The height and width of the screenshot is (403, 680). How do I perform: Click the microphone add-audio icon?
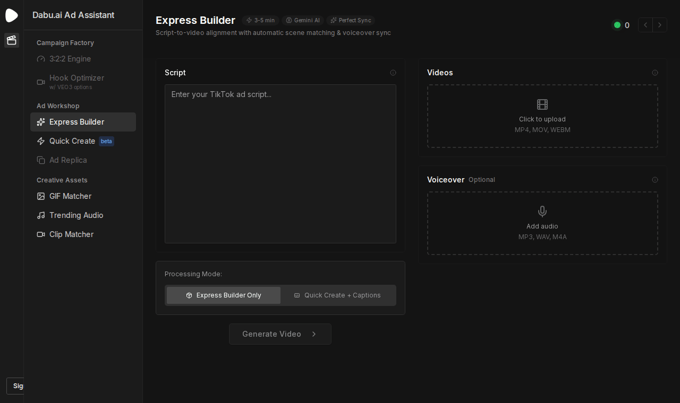pyautogui.click(x=542, y=212)
